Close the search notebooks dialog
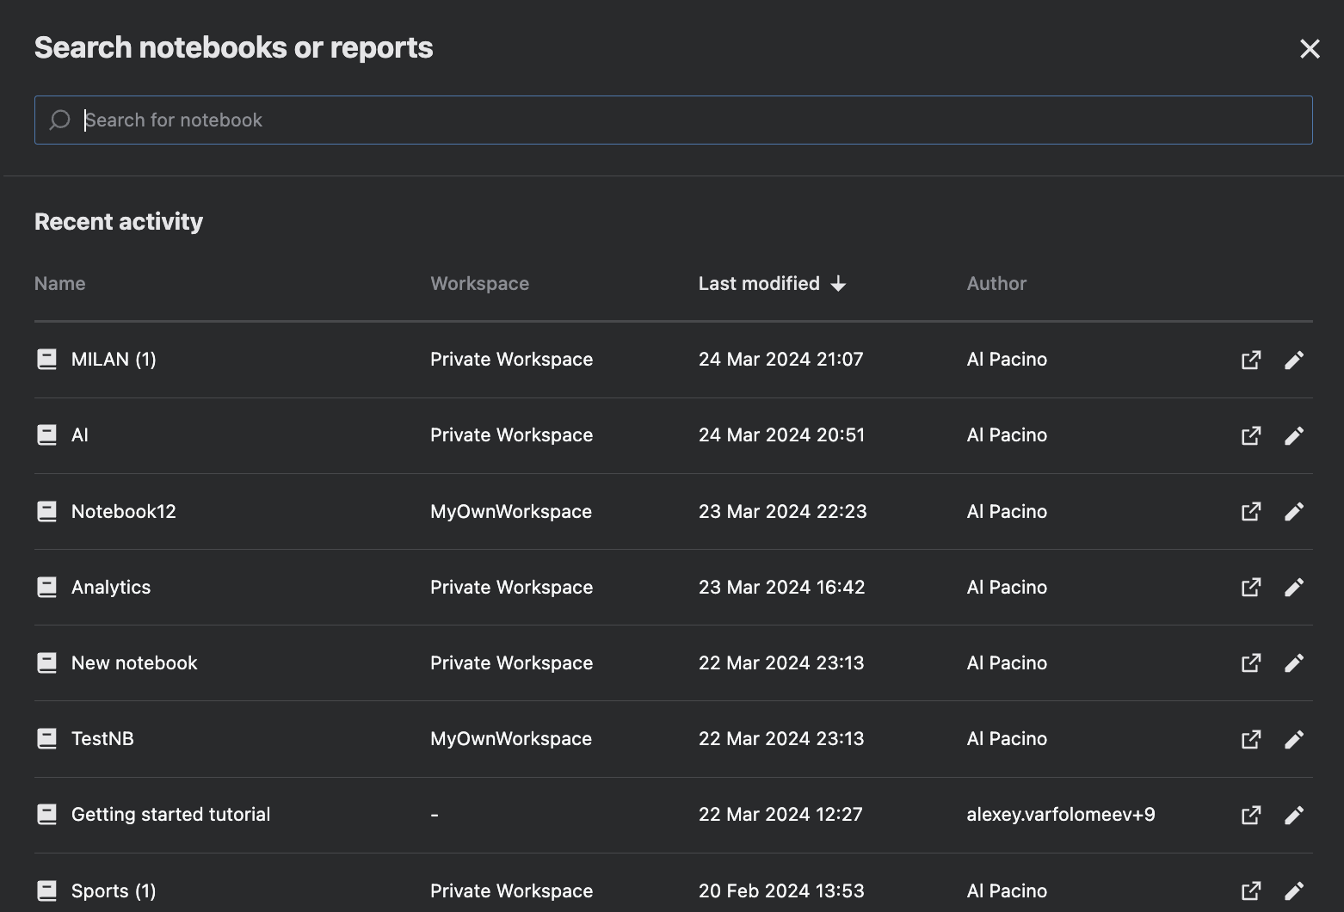 (x=1309, y=48)
